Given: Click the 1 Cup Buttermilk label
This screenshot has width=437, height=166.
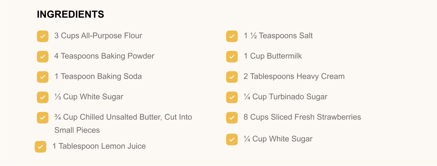Looking at the screenshot, I should pos(272,56).
